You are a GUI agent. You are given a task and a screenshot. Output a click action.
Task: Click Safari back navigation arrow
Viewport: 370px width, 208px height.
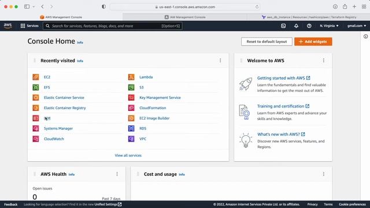(x=42, y=6)
